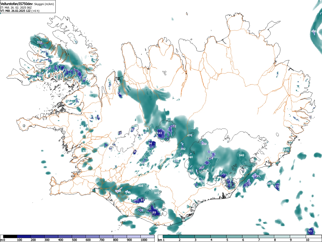
Task: Select the legend swatch starting at 300 m
Action: tap(51, 236)
